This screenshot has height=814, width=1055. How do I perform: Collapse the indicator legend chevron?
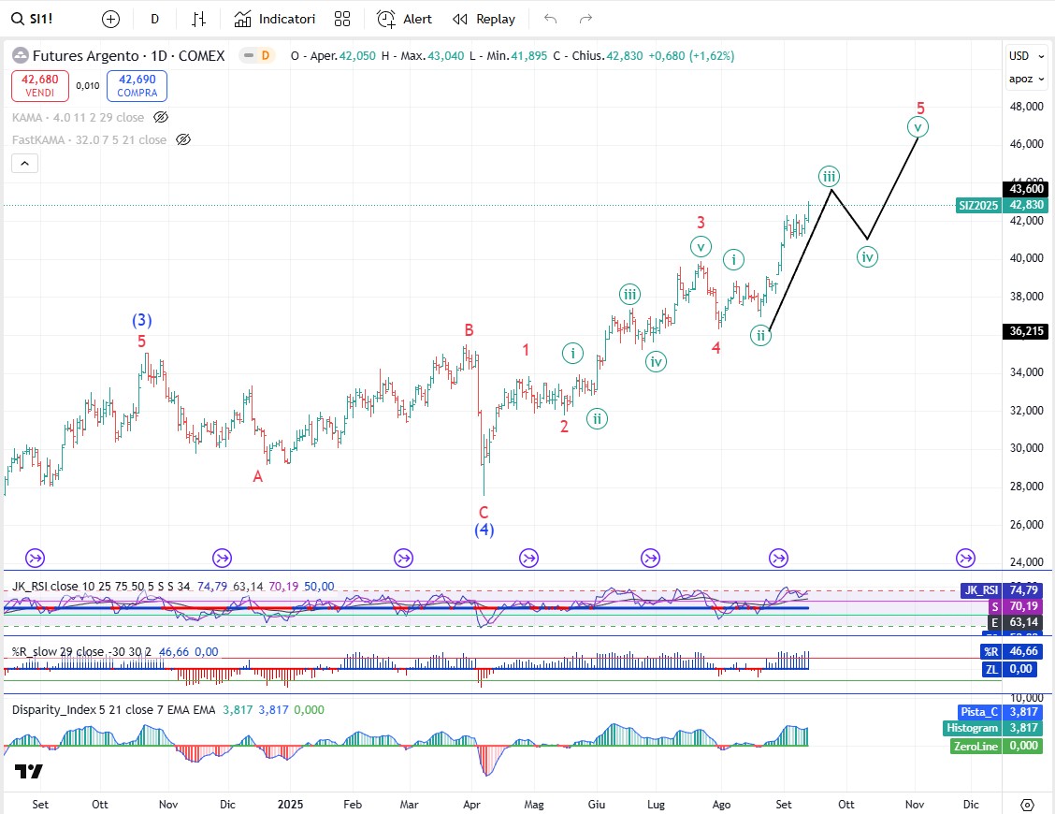tap(25, 164)
